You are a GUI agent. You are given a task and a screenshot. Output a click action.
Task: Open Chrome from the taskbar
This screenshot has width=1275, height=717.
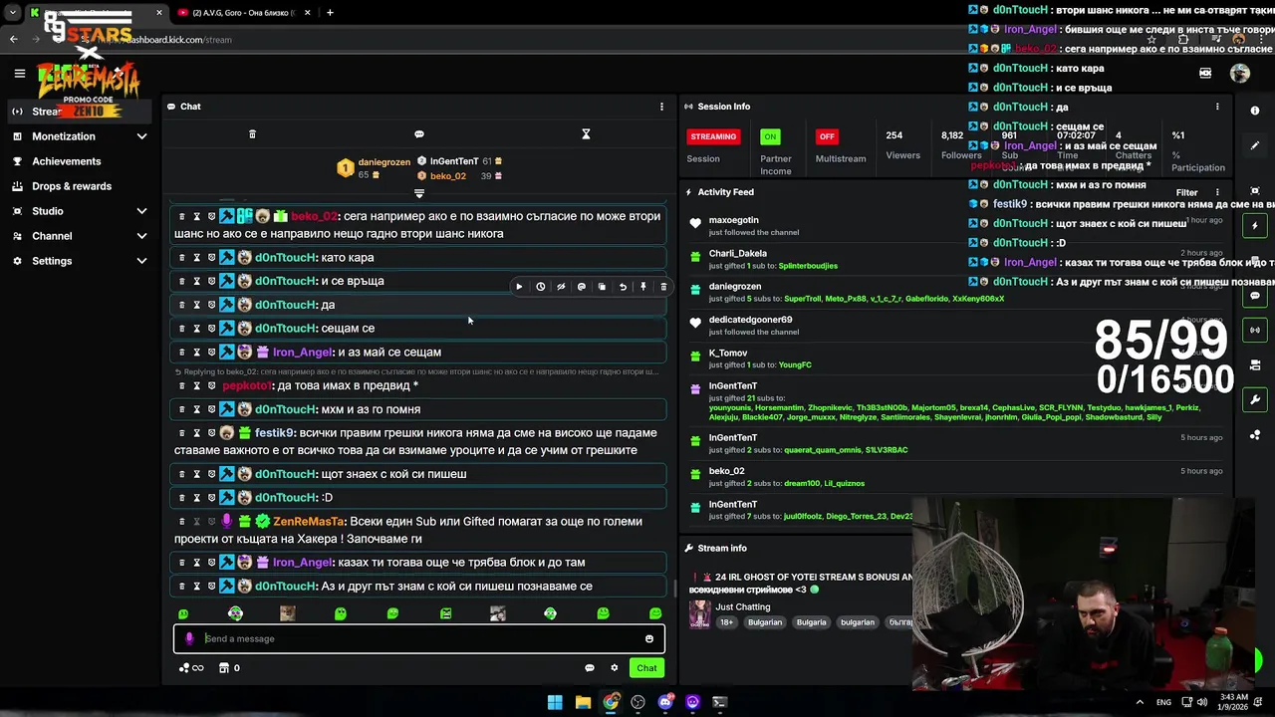pyautogui.click(x=611, y=702)
